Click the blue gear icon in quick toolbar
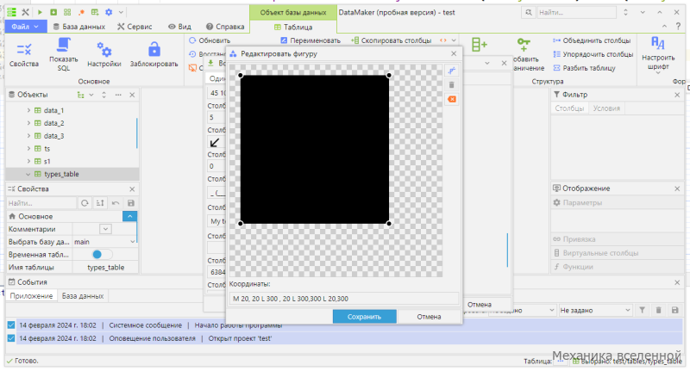This screenshot has width=690, height=371. click(109, 12)
